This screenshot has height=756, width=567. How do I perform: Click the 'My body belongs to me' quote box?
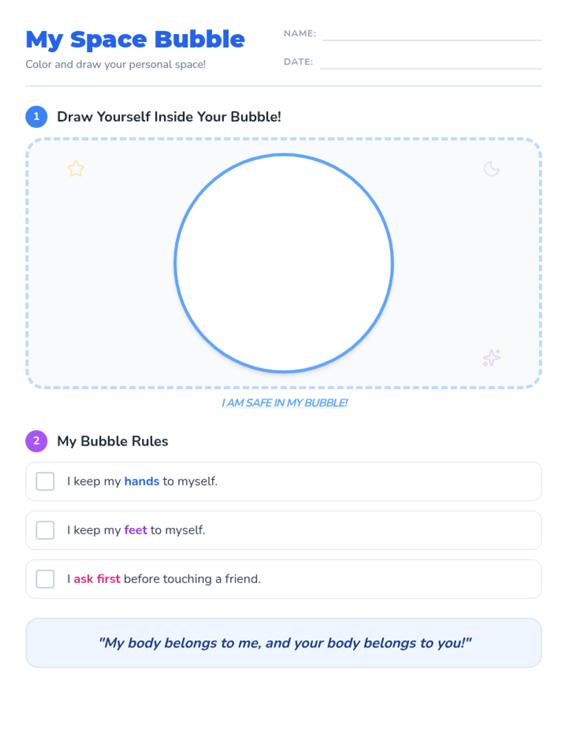point(283,643)
